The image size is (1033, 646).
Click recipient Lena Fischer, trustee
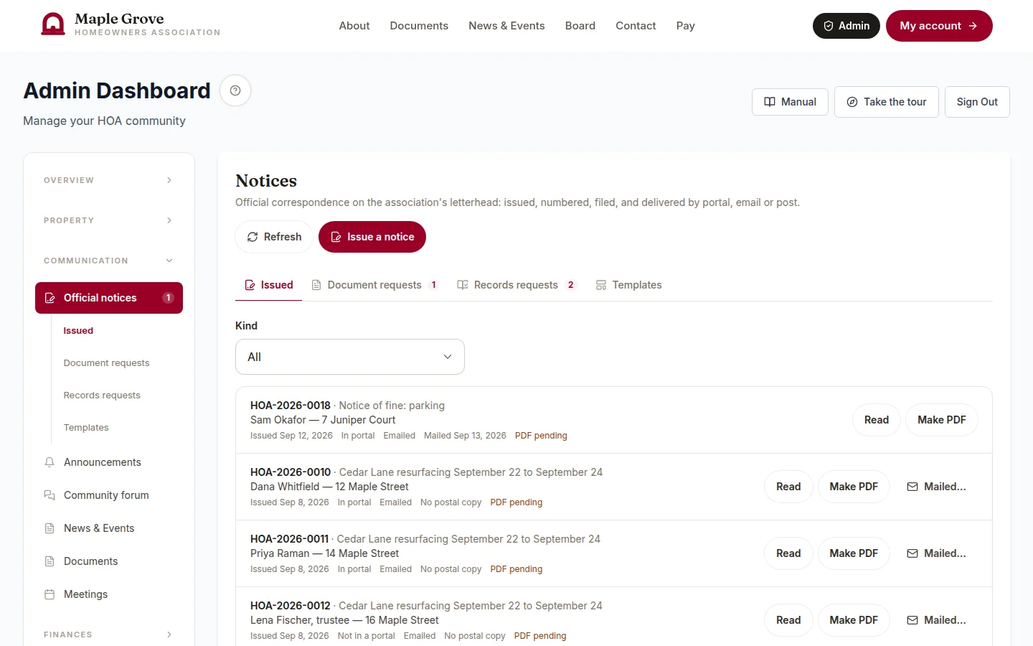[300, 620]
